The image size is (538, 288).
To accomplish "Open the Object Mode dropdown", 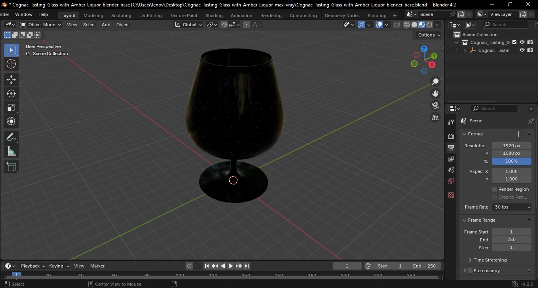I will point(40,25).
